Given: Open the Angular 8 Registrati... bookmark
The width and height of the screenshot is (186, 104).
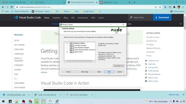Looking at the screenshot, I should click(x=20, y=11).
